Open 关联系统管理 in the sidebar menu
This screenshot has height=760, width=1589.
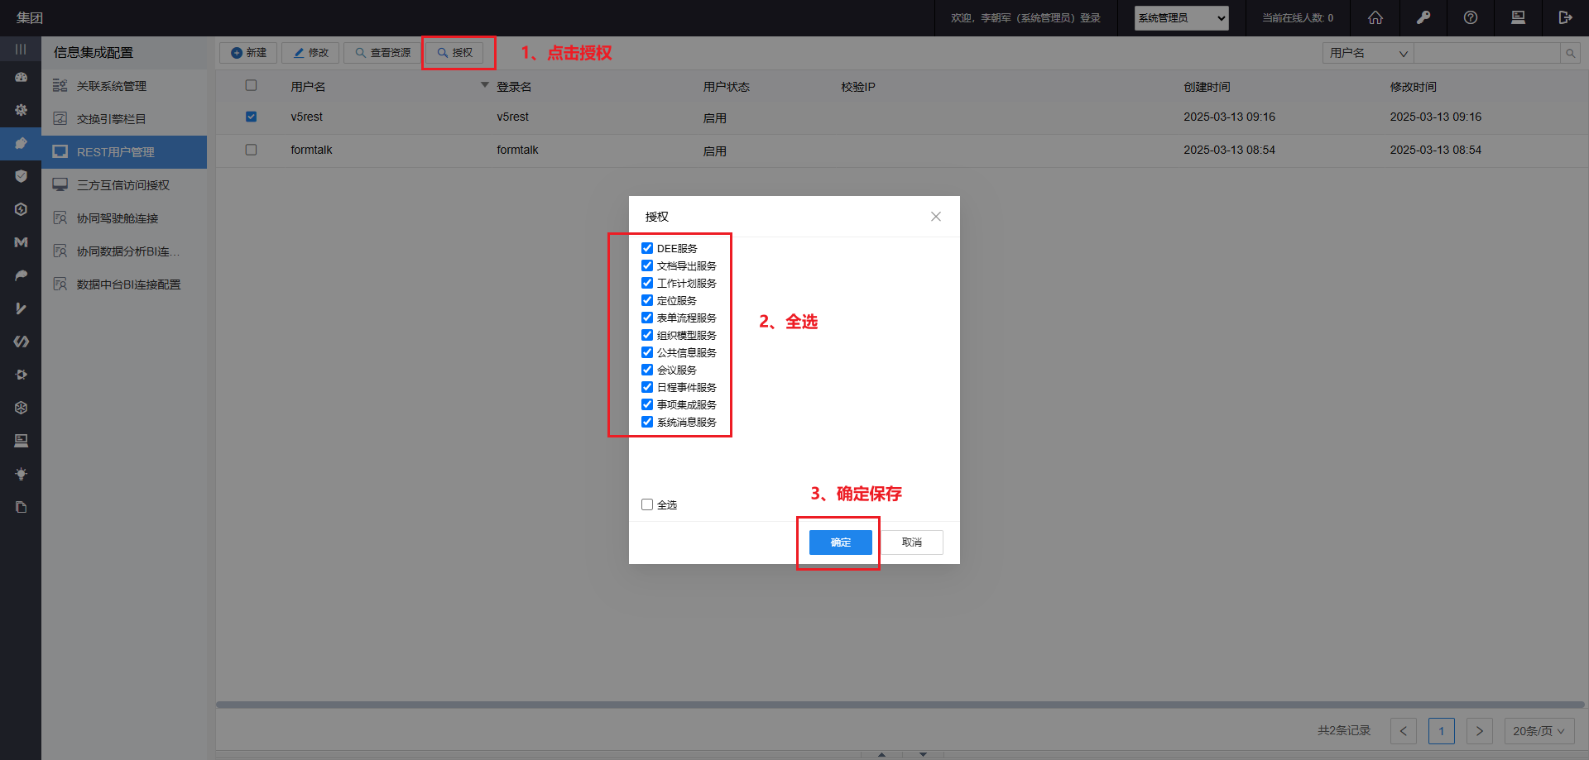(x=124, y=86)
